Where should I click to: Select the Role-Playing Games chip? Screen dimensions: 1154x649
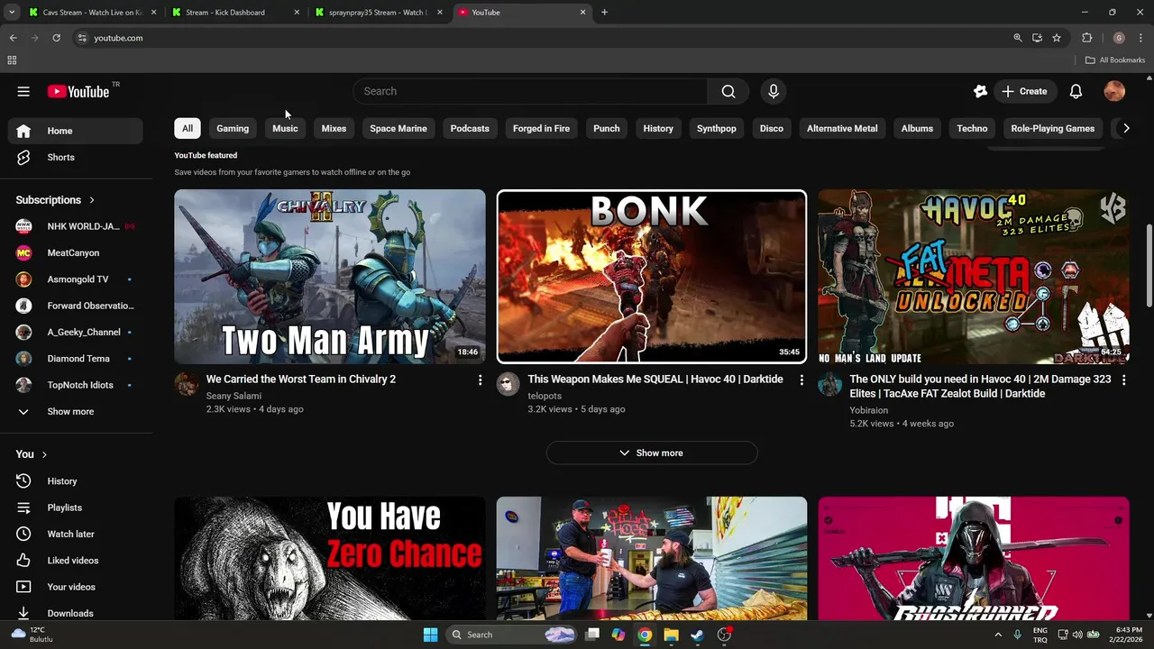click(1052, 128)
